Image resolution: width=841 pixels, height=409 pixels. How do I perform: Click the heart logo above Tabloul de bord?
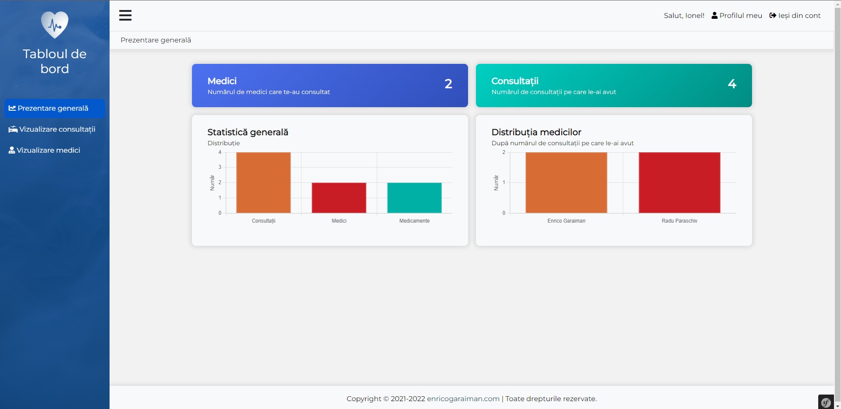point(54,25)
